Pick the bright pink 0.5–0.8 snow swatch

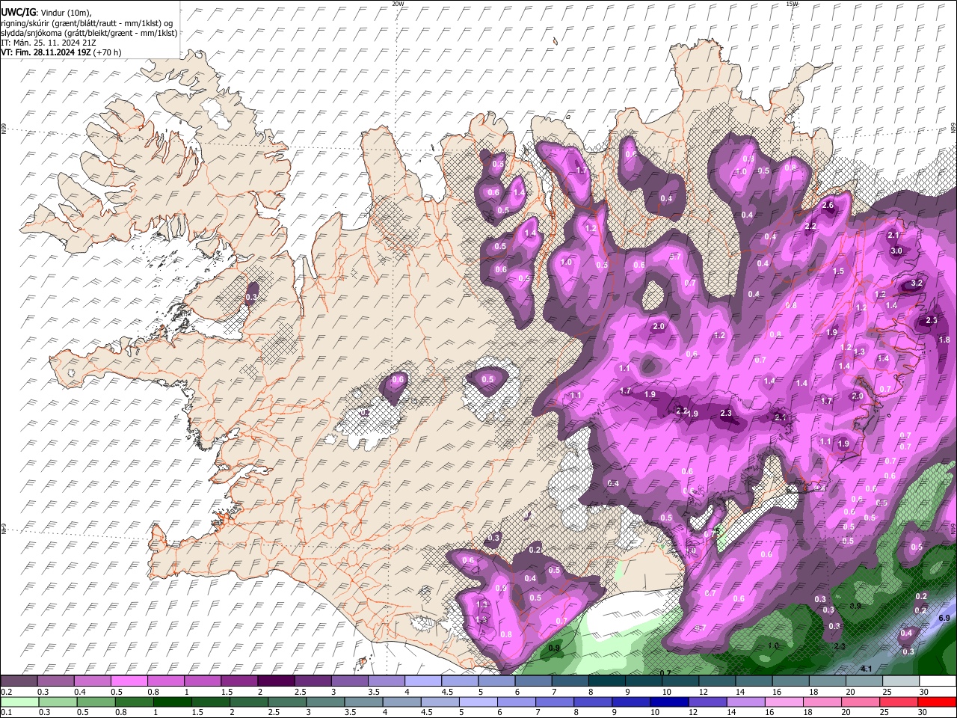(x=129, y=681)
